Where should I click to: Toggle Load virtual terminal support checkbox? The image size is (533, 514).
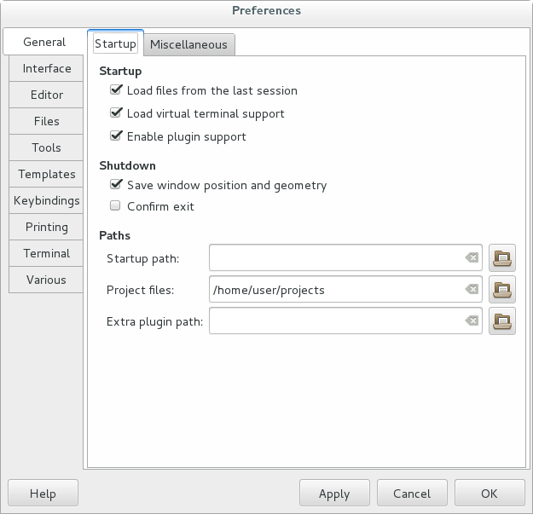pyautogui.click(x=116, y=113)
